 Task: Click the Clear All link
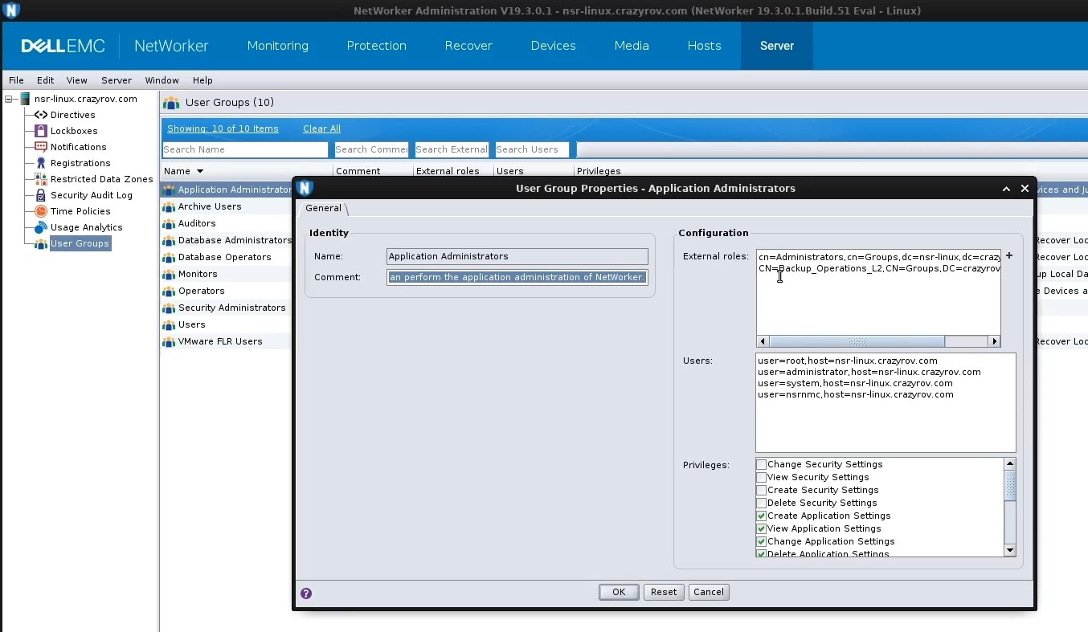tap(321, 128)
